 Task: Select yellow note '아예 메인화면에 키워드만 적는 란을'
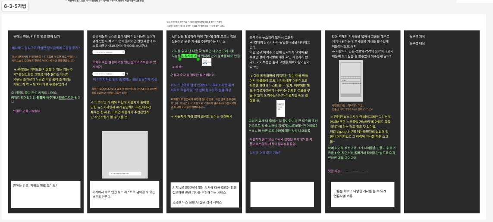click(280, 88)
